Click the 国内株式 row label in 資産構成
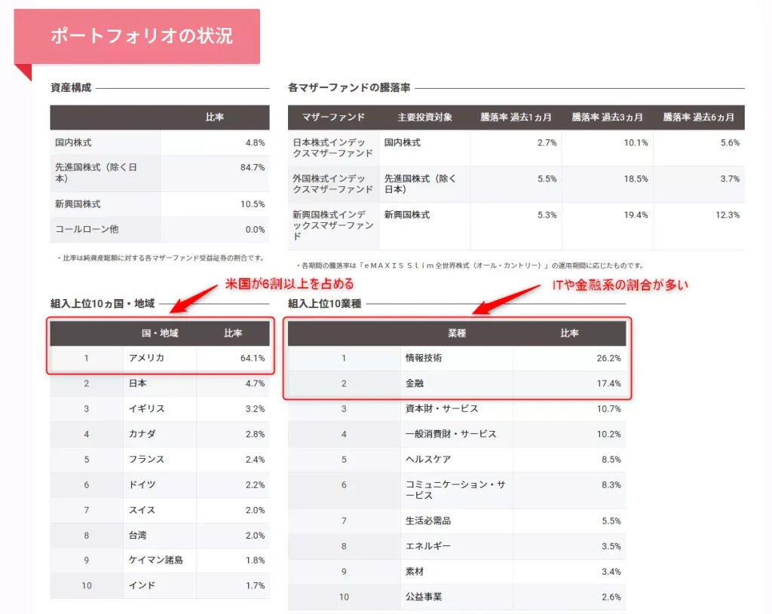Viewport: 772px width, 614px height. [73, 142]
